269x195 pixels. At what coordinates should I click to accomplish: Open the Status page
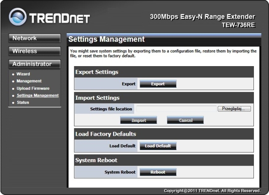point(23,103)
